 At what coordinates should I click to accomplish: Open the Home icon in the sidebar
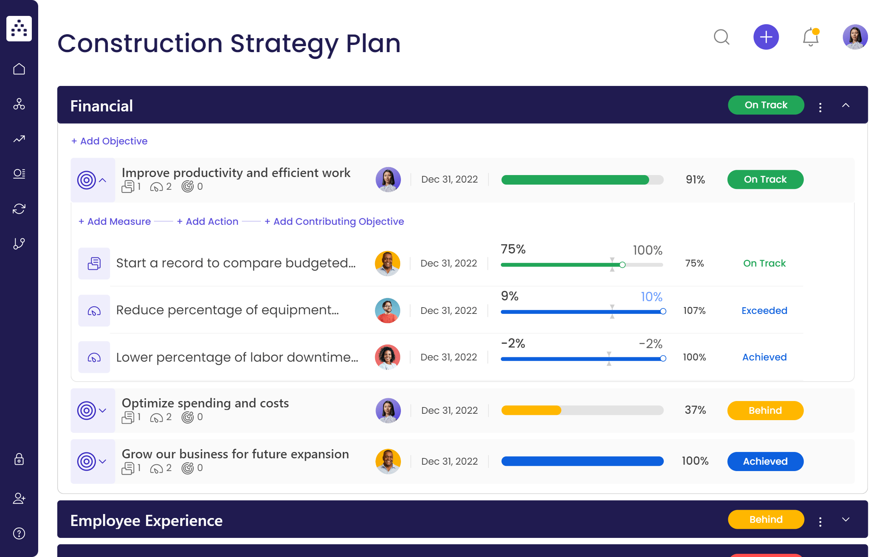[x=19, y=68]
